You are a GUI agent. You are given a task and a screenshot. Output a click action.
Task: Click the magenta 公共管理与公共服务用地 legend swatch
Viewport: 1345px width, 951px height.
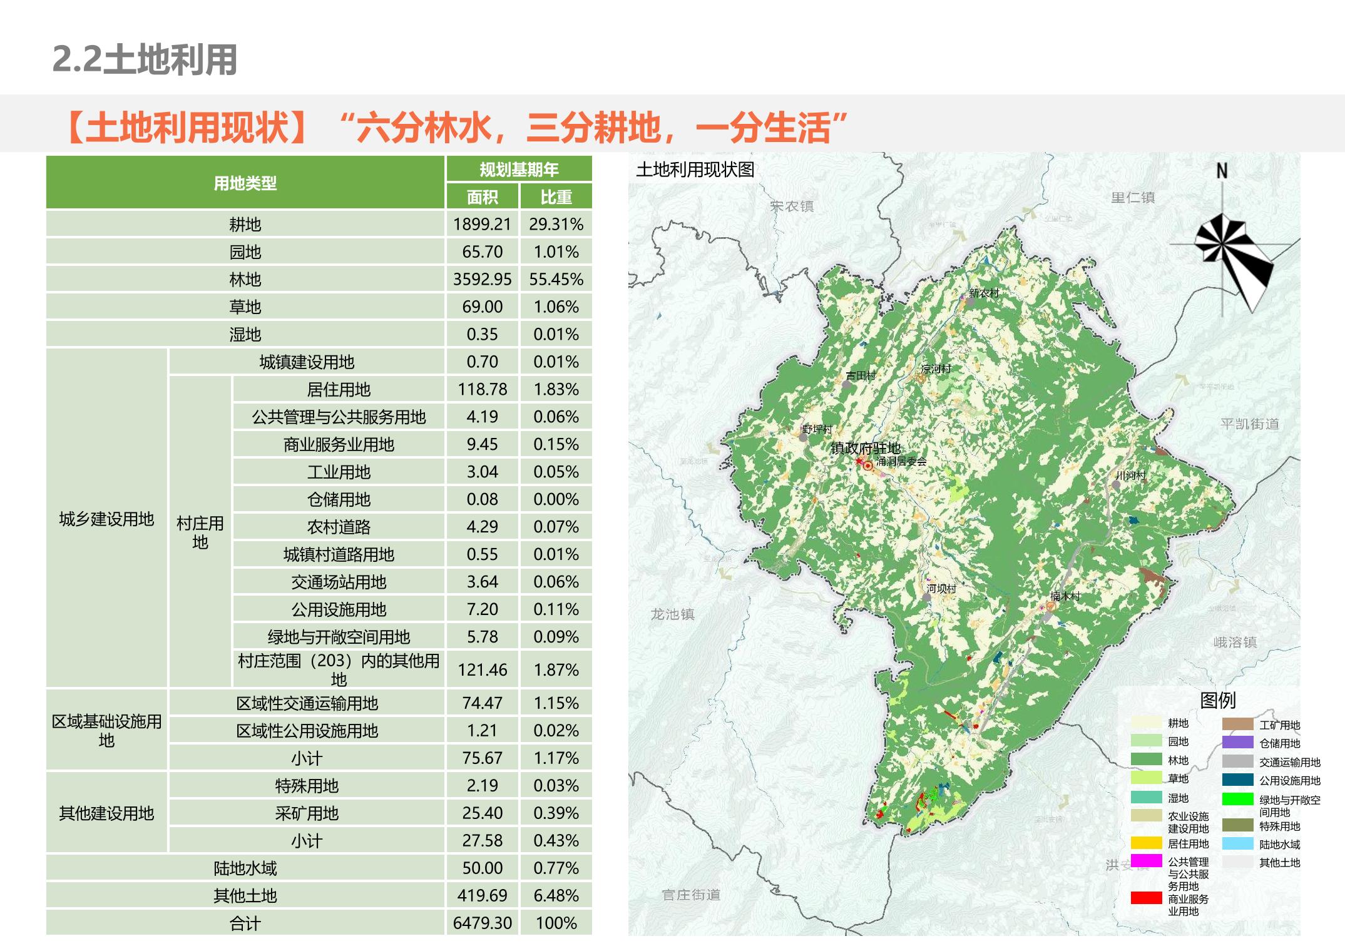(x=1146, y=861)
